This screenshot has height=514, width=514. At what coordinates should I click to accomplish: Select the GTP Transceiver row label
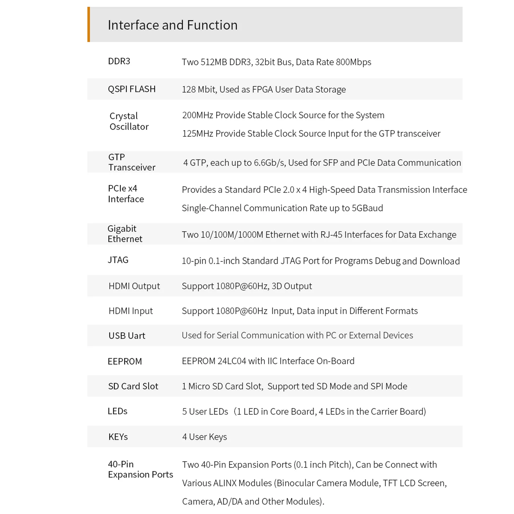(132, 162)
